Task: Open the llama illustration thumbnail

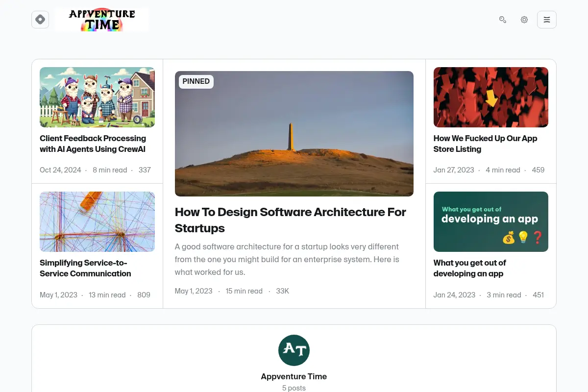Action: click(x=97, y=97)
